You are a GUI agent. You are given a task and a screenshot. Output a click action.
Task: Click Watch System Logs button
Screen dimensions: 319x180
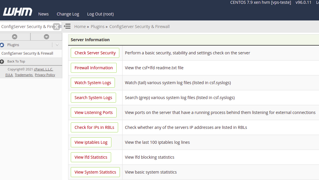coord(93,83)
